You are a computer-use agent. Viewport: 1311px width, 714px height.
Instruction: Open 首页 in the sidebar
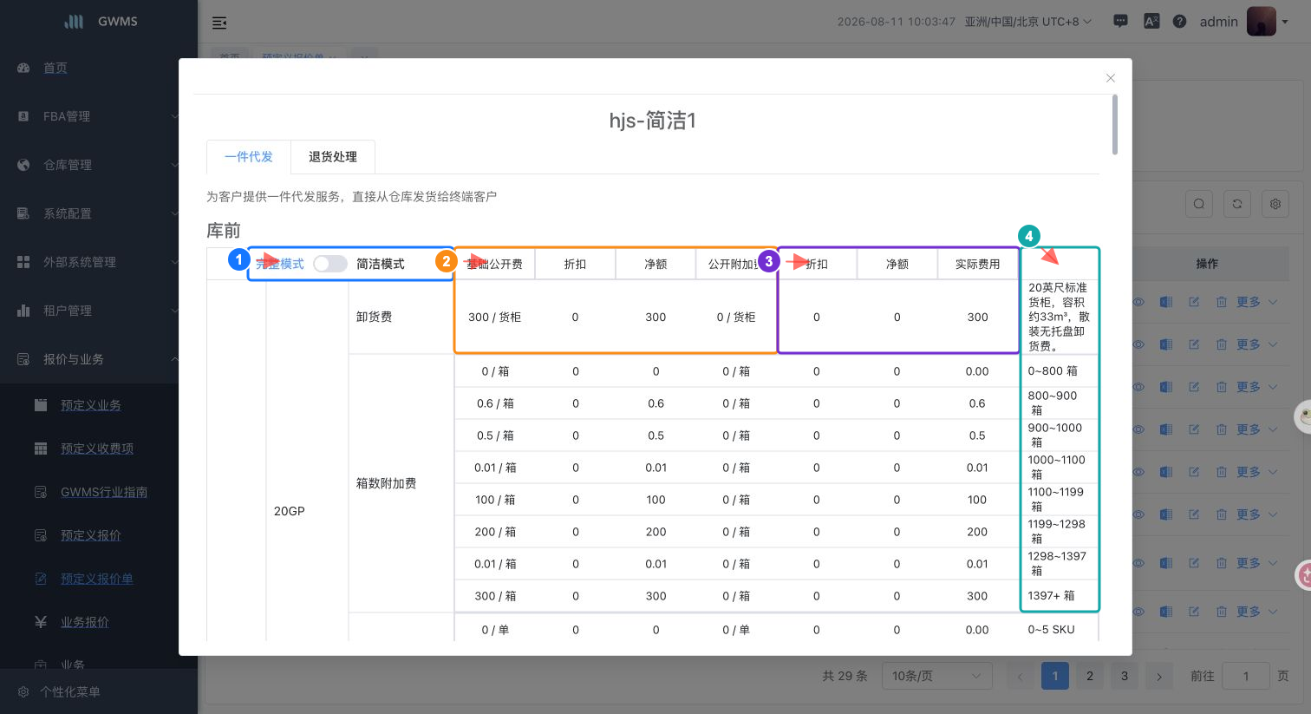click(x=55, y=68)
